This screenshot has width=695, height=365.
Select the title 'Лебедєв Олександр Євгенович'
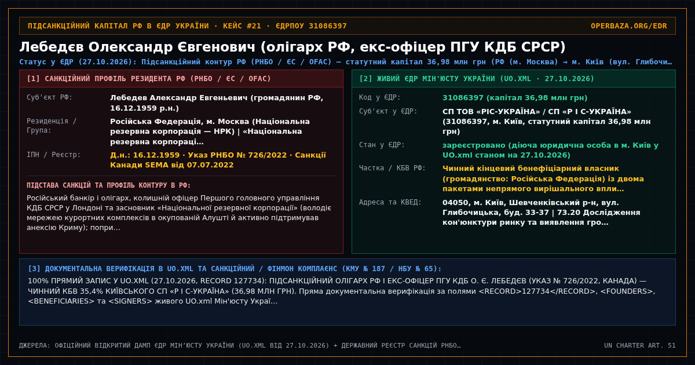(137, 47)
